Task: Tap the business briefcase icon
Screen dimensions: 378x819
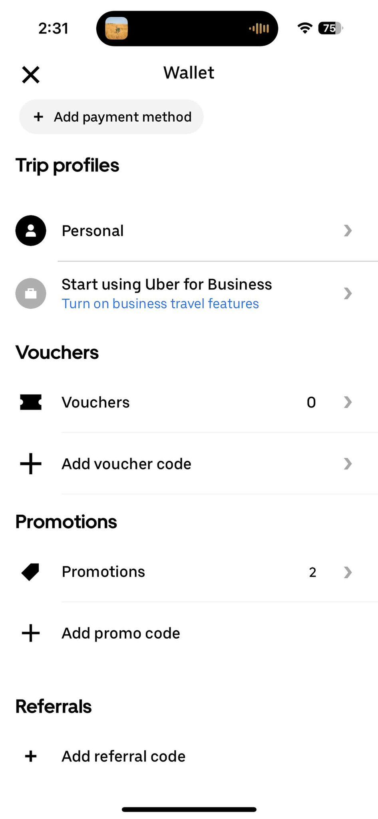Action: pos(31,294)
